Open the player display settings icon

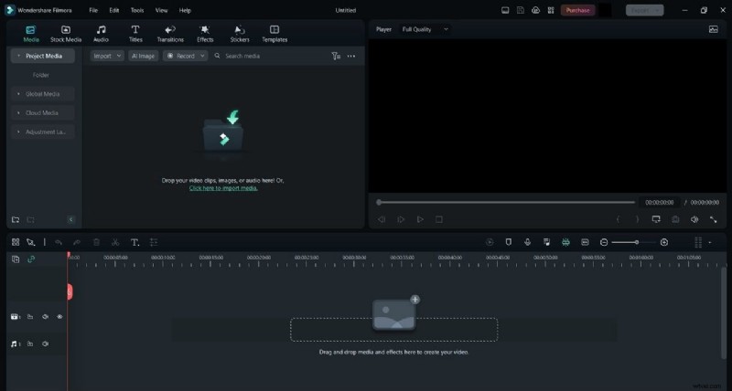click(656, 219)
